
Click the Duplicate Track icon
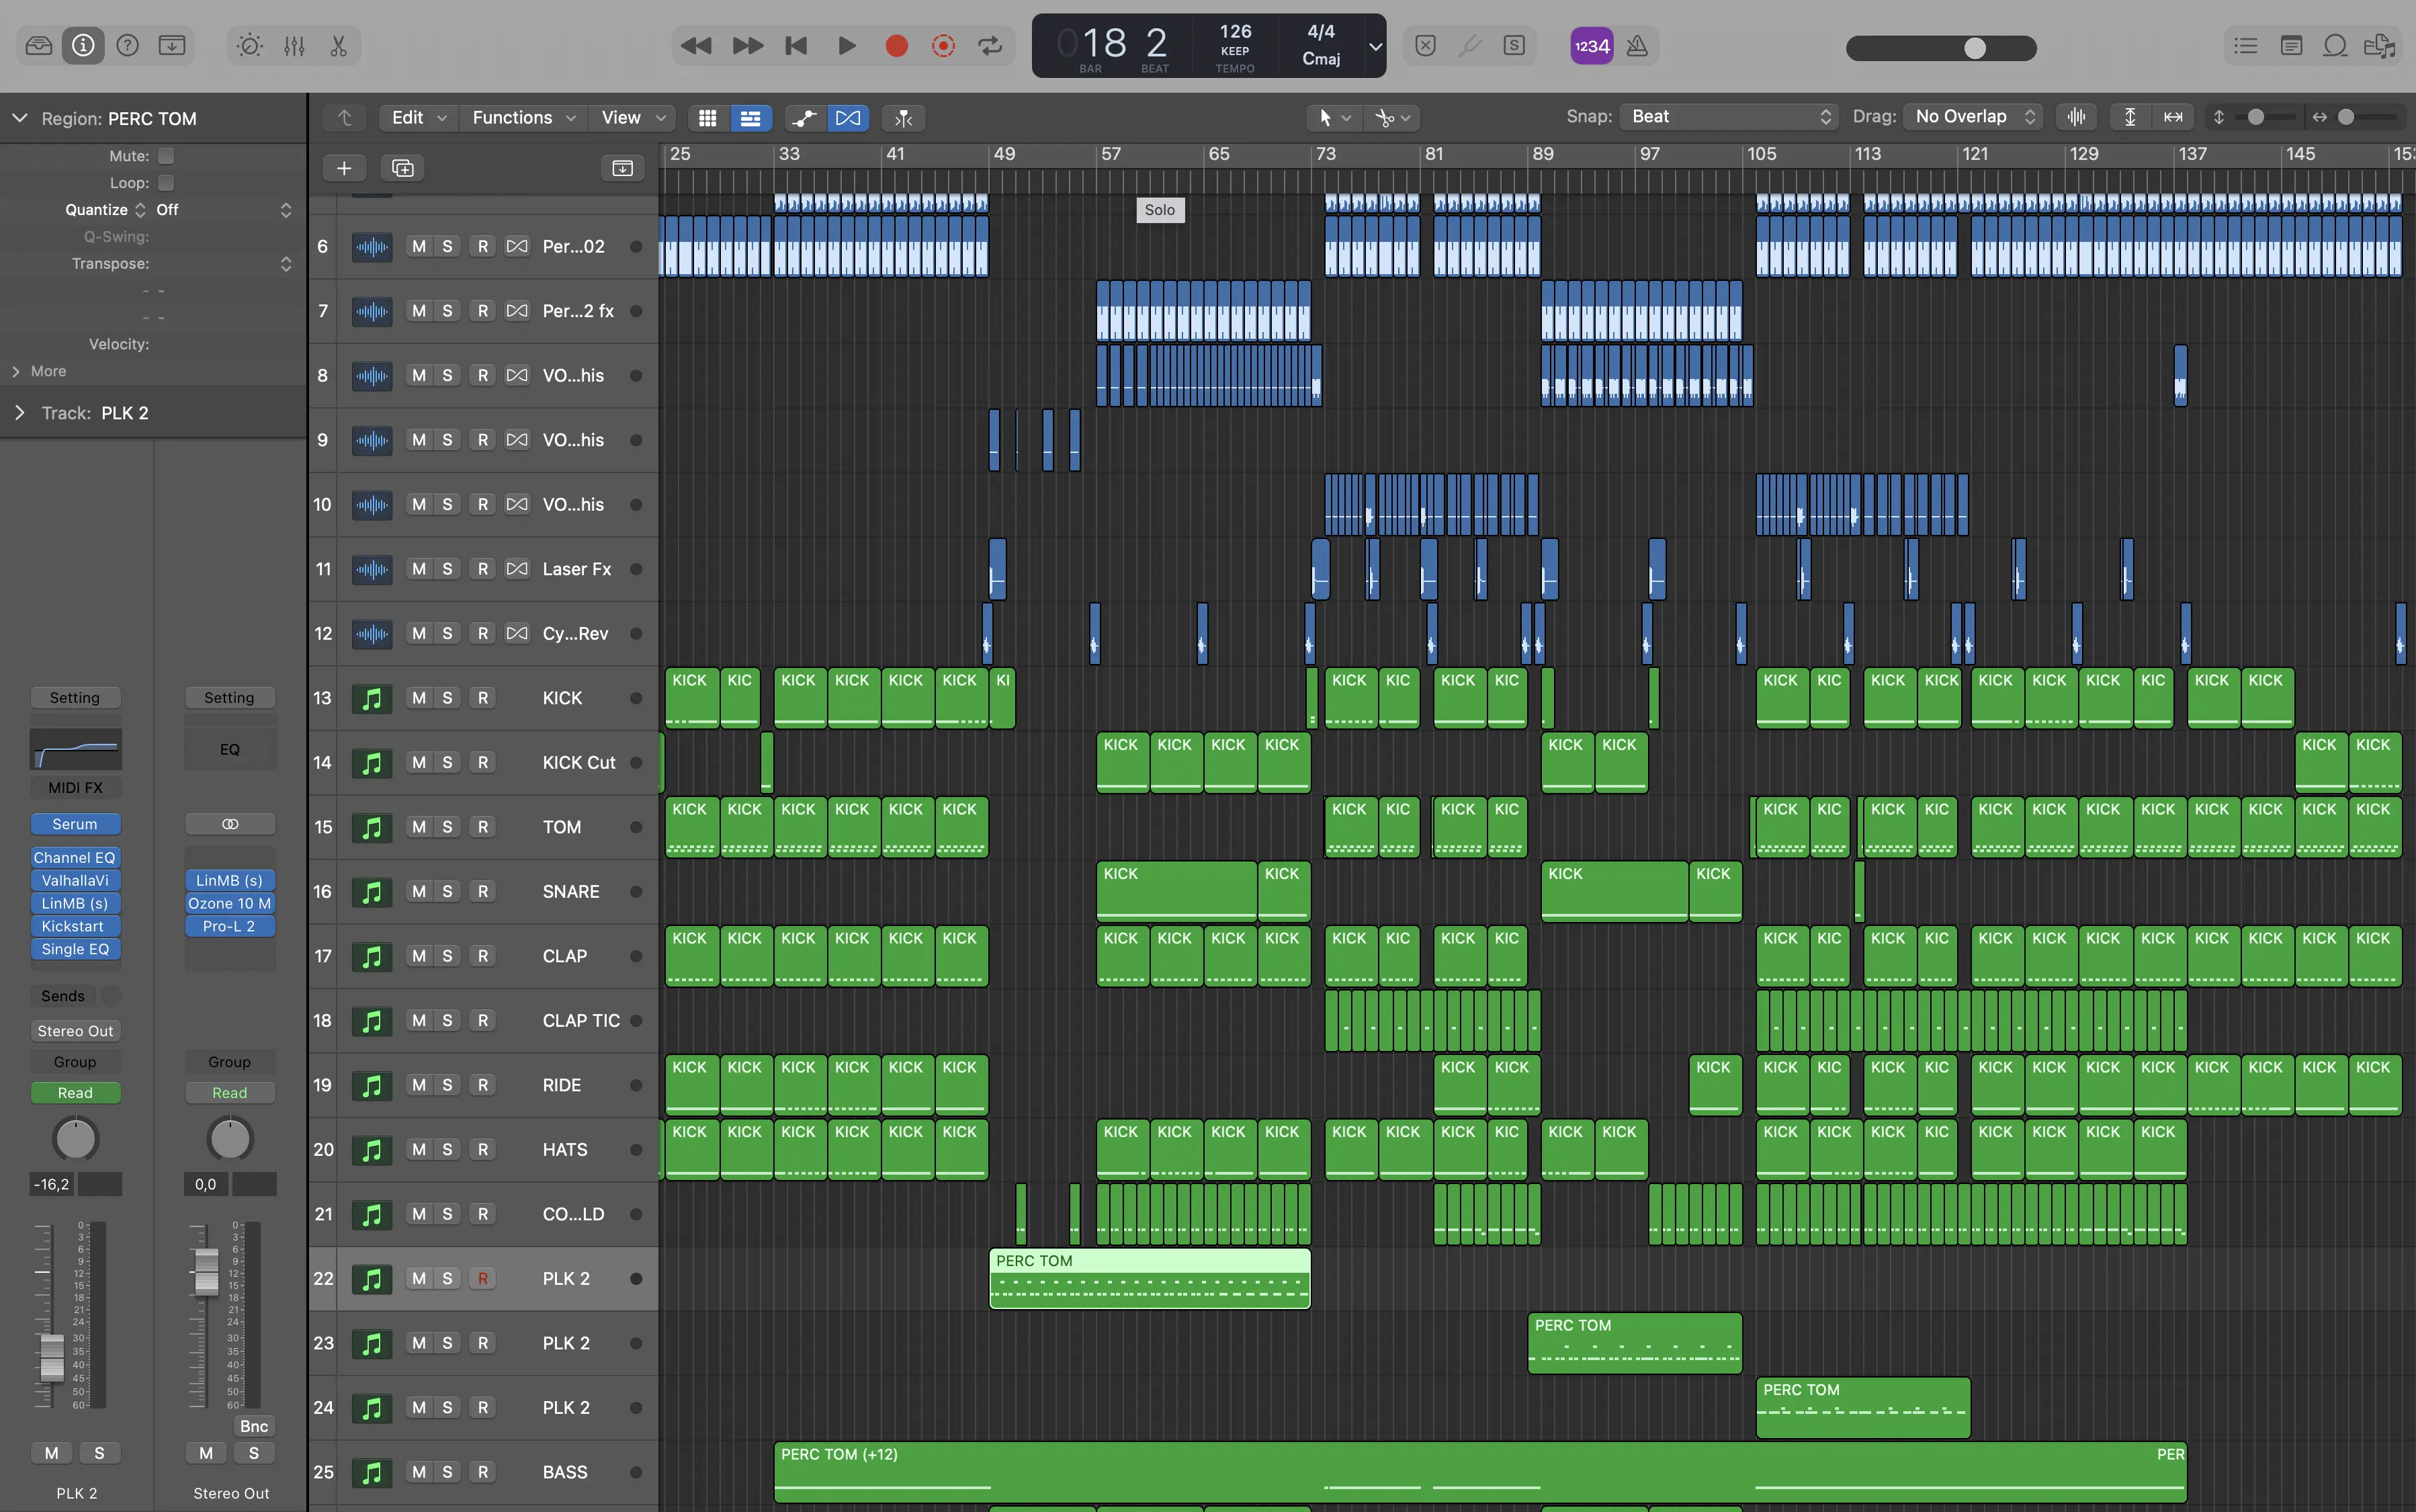[403, 168]
